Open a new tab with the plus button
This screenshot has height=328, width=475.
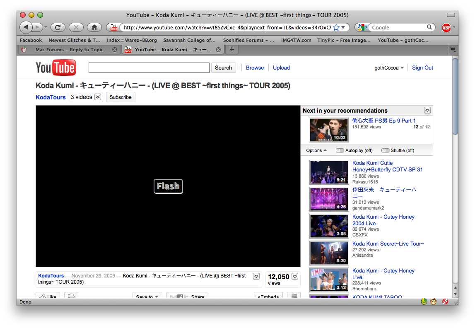point(232,49)
